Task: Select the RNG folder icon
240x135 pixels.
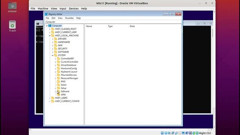Action: [x=58, y=81]
